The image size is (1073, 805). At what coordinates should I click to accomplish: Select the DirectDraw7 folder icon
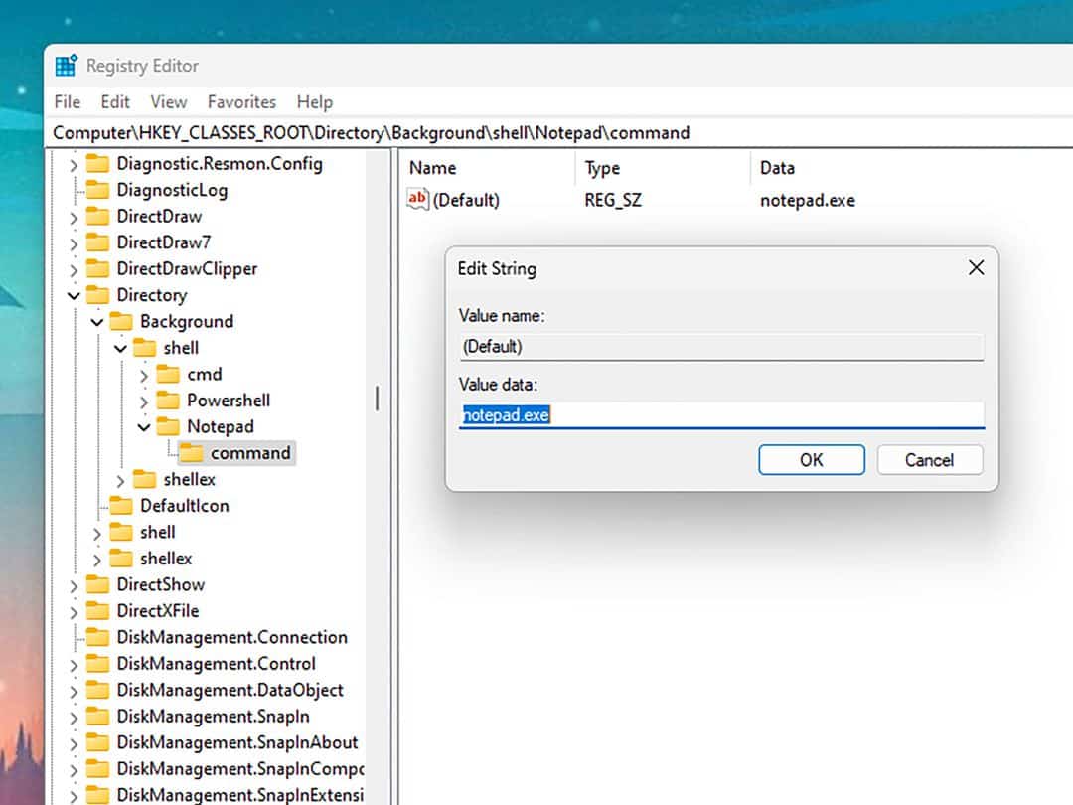tap(97, 242)
